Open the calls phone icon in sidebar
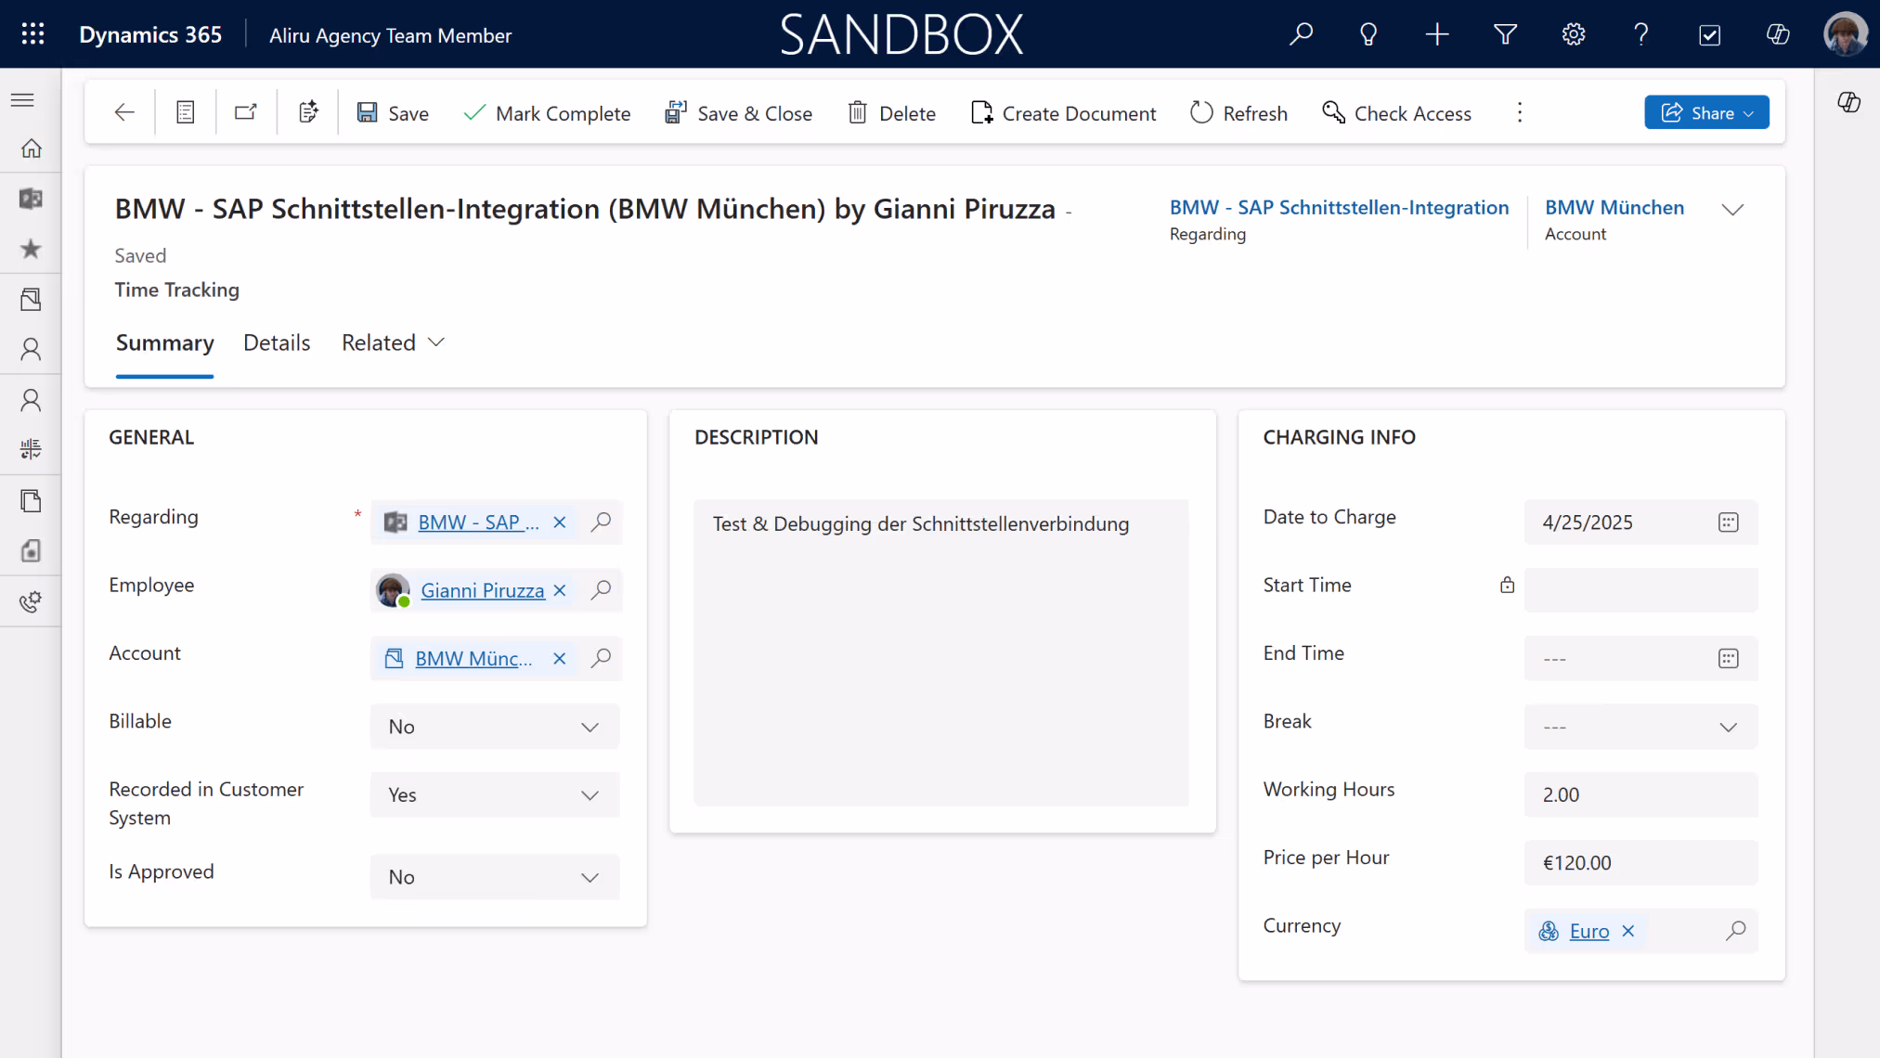 click(31, 601)
